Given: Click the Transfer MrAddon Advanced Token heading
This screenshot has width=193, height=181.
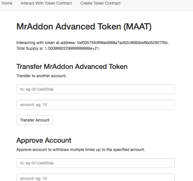Looking at the screenshot, I should pos(72,67).
